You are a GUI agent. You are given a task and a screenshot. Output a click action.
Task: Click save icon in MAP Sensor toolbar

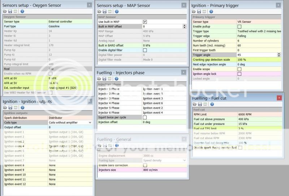click(x=104, y=12)
